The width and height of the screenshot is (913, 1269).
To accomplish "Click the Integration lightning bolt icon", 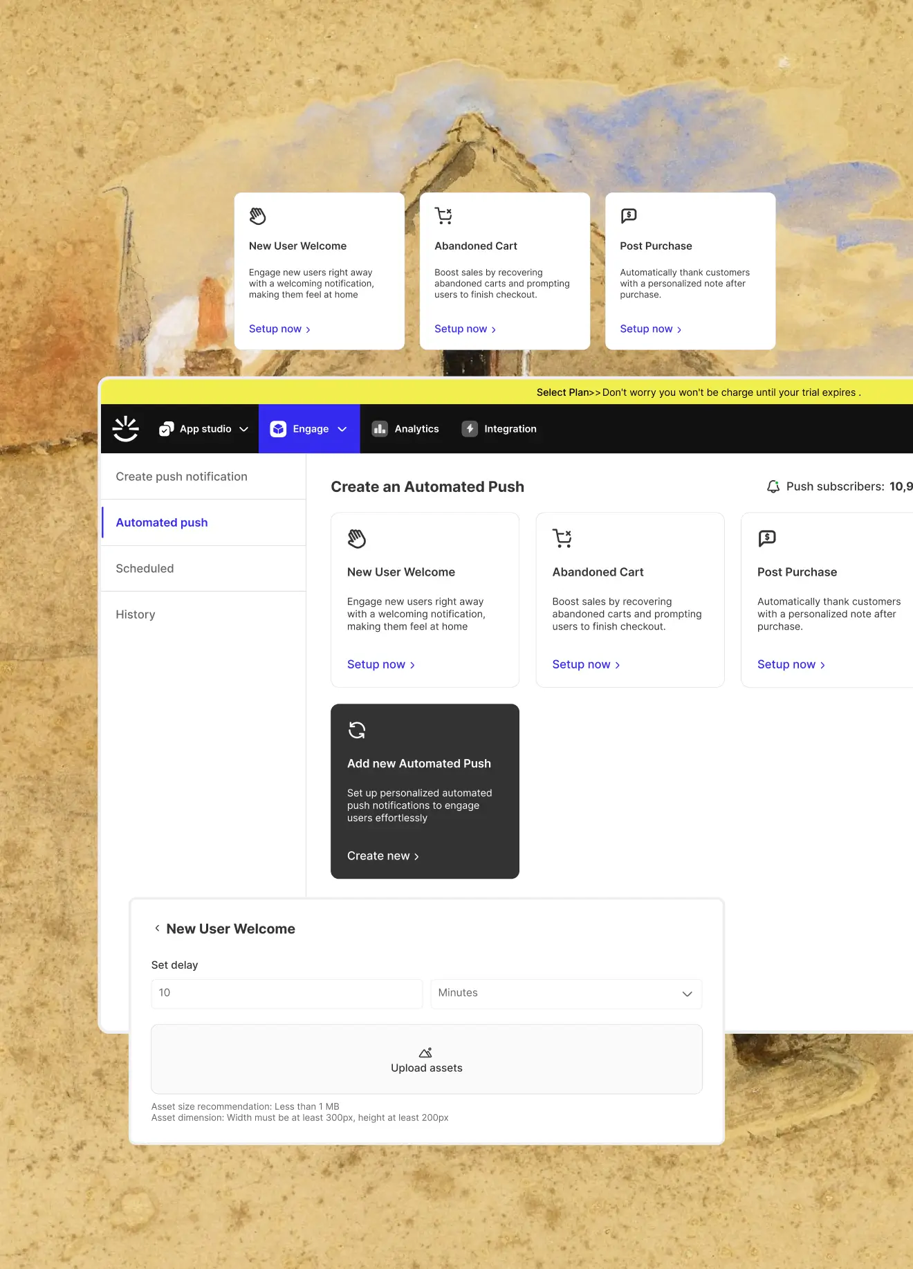I will pyautogui.click(x=470, y=429).
